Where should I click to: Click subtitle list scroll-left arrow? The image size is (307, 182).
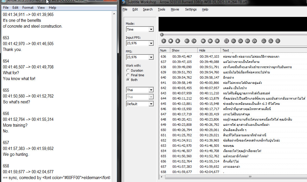162,177
